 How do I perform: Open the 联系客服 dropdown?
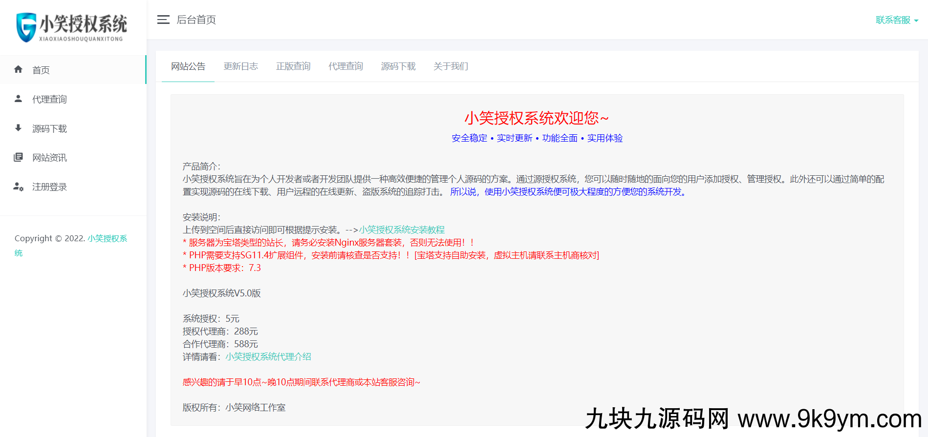897,20
